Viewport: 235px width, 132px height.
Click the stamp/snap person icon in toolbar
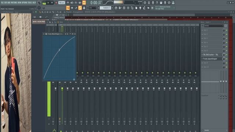point(84,8)
